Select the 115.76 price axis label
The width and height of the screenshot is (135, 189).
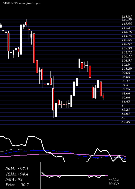[x=127, y=32]
